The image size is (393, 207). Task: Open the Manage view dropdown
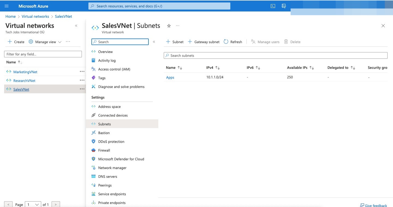pos(45,42)
